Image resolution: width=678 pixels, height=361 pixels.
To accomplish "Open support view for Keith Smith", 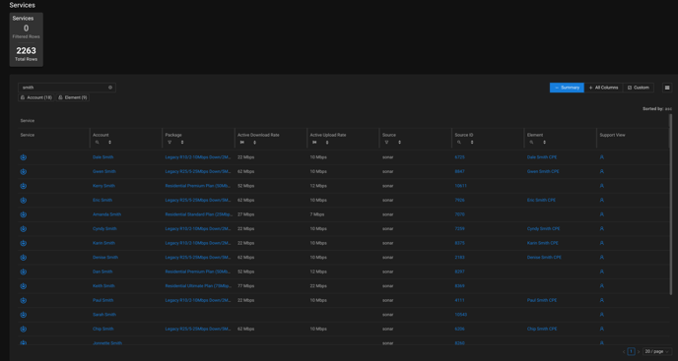I will click(602, 286).
